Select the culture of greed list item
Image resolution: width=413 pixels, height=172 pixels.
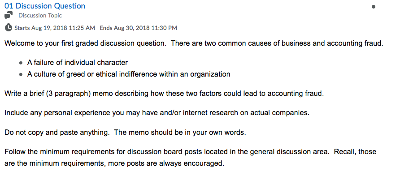(x=129, y=74)
